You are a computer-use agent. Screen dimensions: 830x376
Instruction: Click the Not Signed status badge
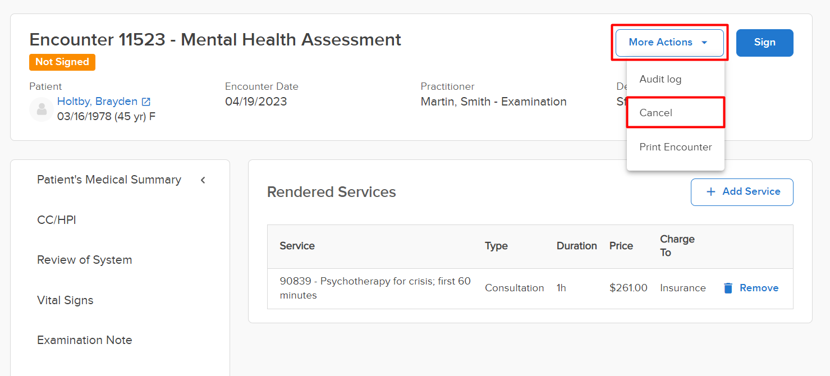pos(62,62)
